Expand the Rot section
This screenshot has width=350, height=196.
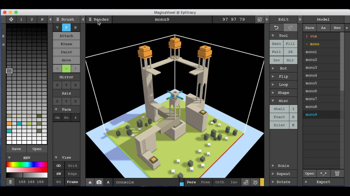coord(273,68)
